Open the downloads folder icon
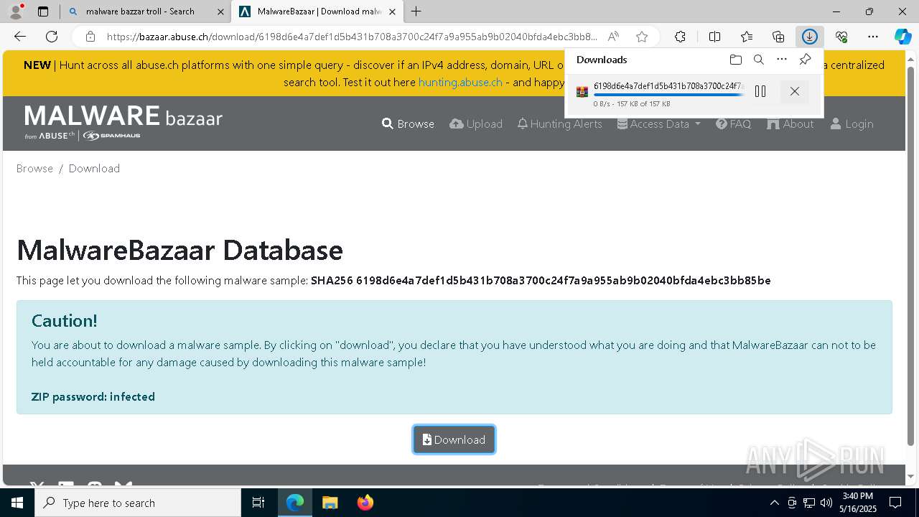919x517 pixels. tap(735, 60)
